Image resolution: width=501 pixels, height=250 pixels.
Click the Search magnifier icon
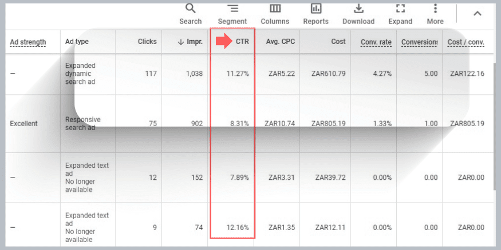(x=191, y=9)
